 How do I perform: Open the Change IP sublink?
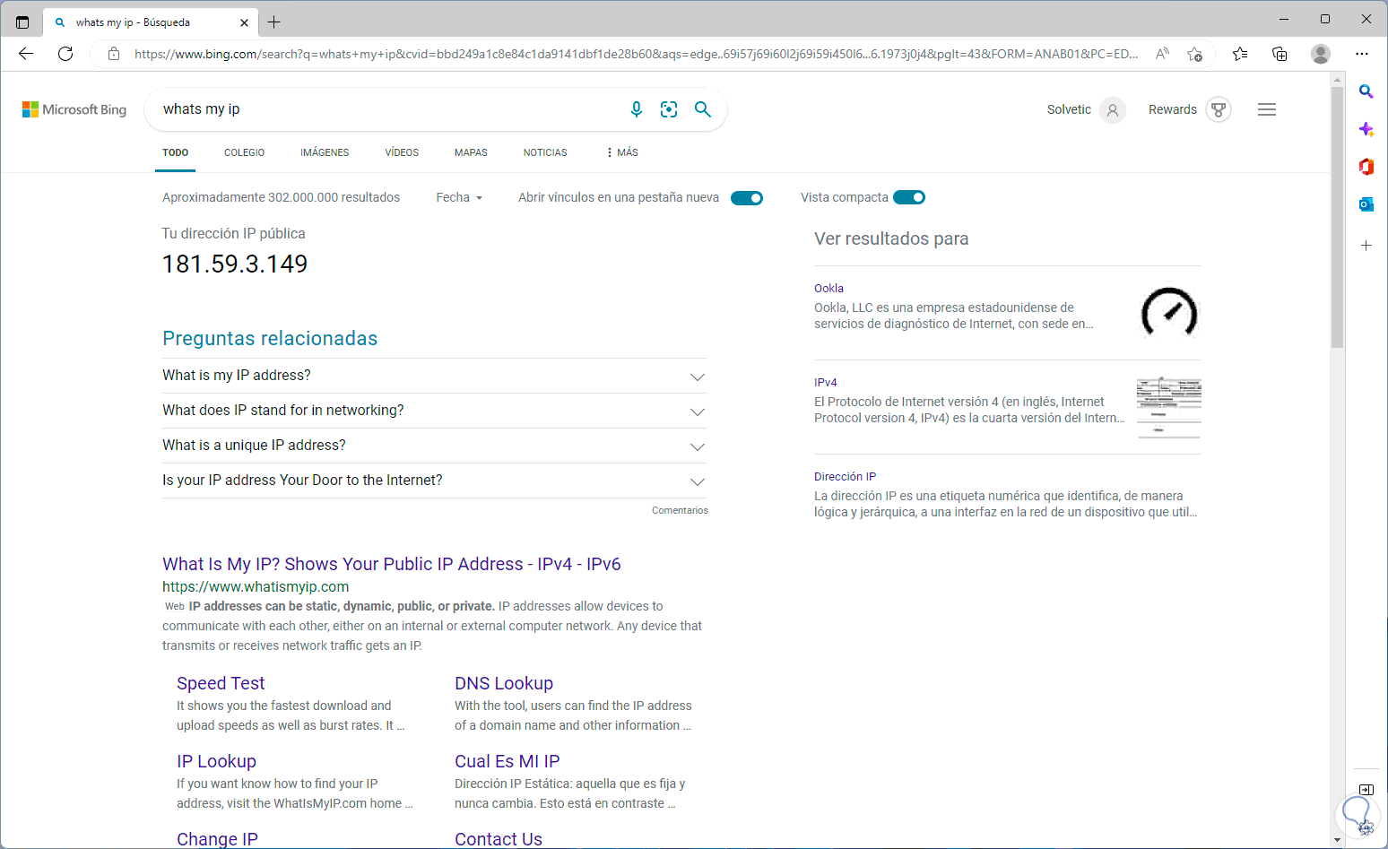coord(217,839)
